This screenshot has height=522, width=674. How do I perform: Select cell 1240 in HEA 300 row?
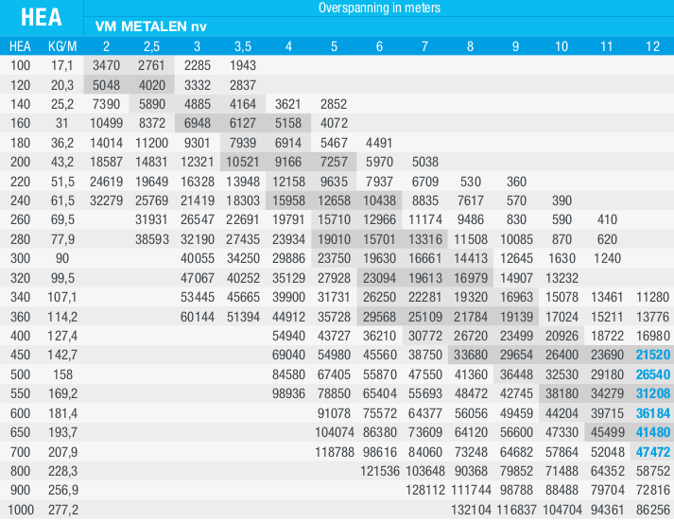click(x=607, y=258)
